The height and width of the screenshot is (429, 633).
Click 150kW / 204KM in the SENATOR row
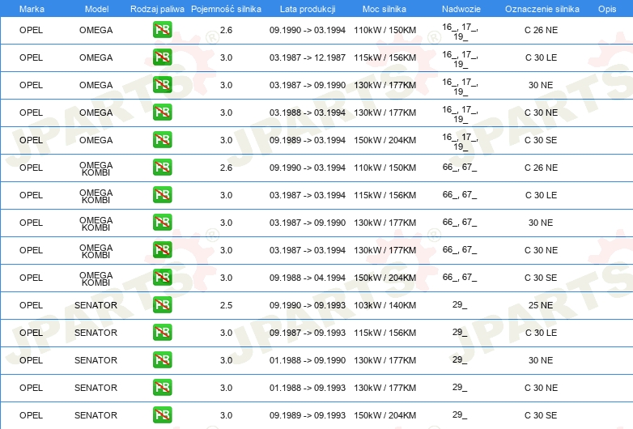(x=384, y=415)
